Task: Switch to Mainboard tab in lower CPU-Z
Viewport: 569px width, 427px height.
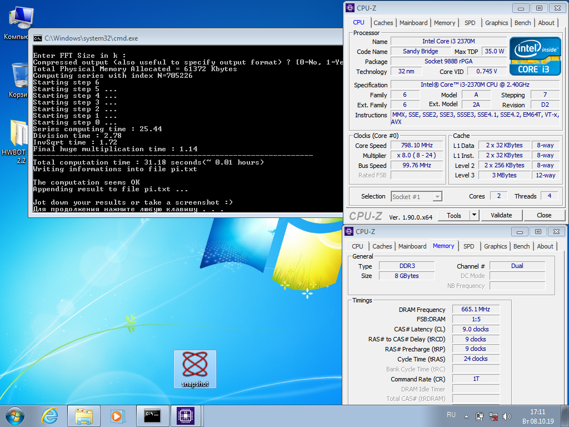Action: pyautogui.click(x=412, y=246)
